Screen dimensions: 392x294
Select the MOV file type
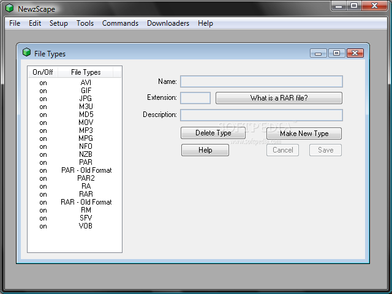click(86, 123)
